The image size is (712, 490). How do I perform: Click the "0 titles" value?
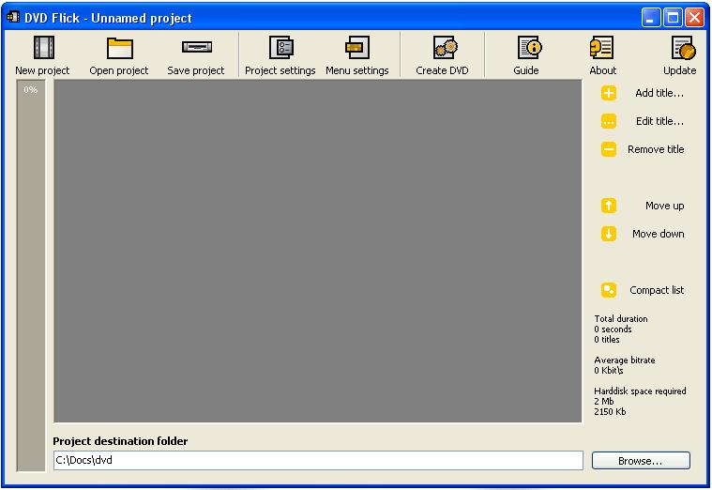click(607, 340)
